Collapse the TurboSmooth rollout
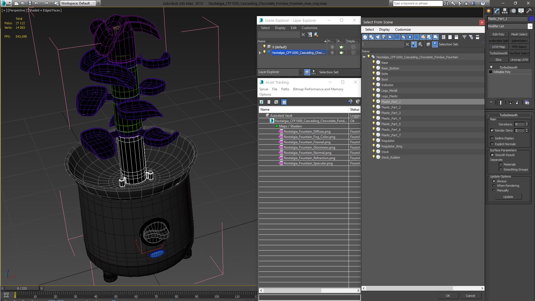This screenshot has width=535, height=301. click(509, 115)
